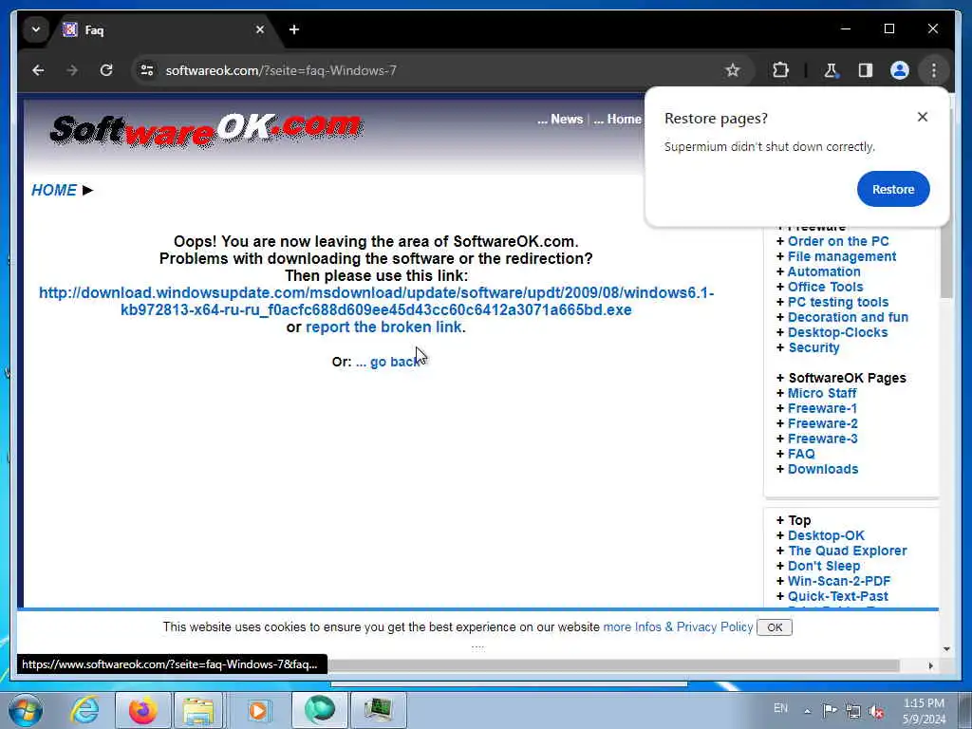Reload the current page

(x=106, y=70)
